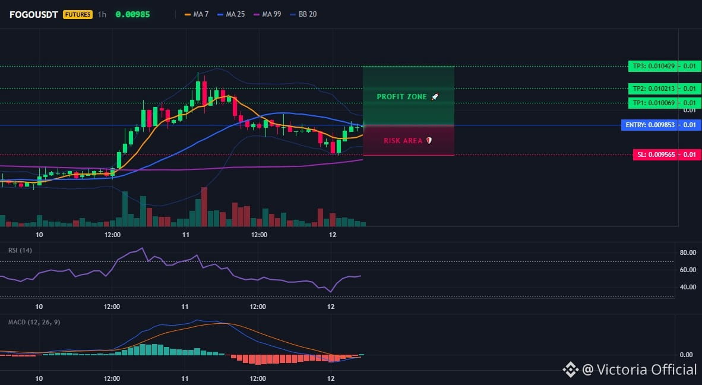Viewport: 702px width, 385px height.
Task: Toggle the MA 99 legend entry
Action: click(x=267, y=14)
